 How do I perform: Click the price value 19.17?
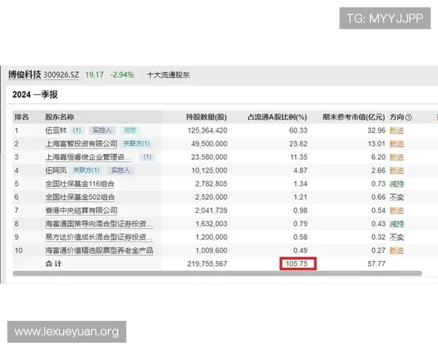94,75
